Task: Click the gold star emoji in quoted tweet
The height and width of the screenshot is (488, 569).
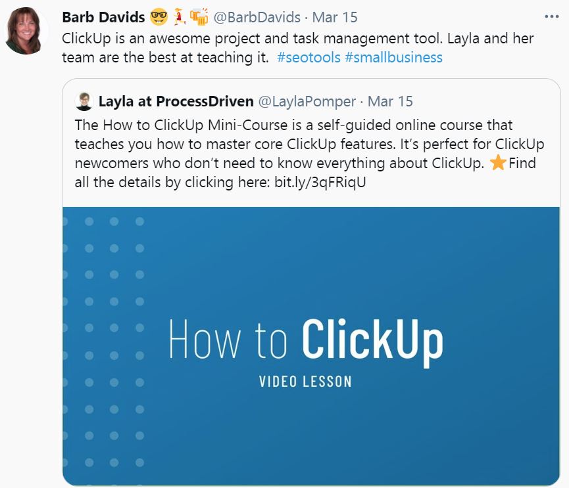Action: point(498,163)
